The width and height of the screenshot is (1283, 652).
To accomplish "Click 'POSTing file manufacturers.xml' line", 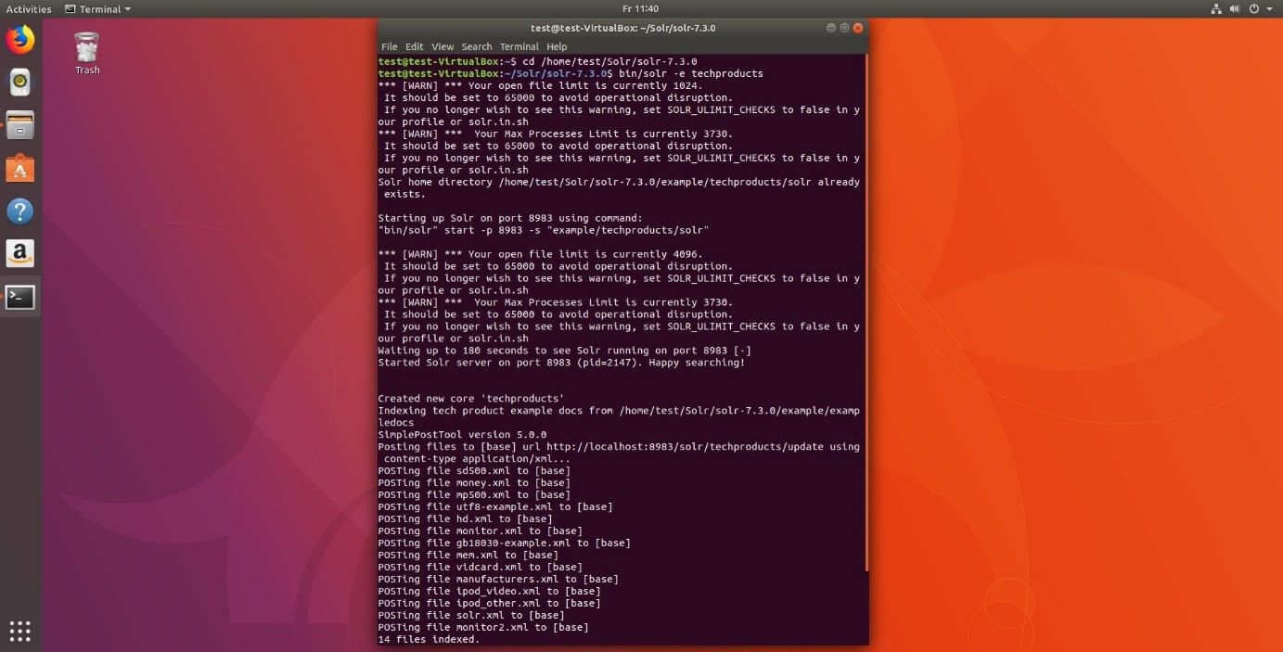I will (x=498, y=580).
